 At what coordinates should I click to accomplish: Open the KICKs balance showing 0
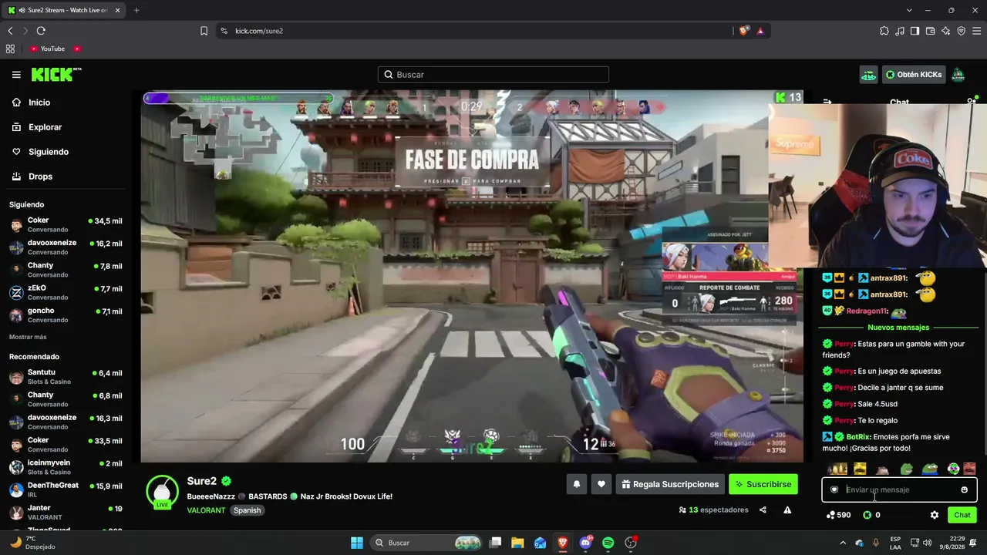coord(871,515)
